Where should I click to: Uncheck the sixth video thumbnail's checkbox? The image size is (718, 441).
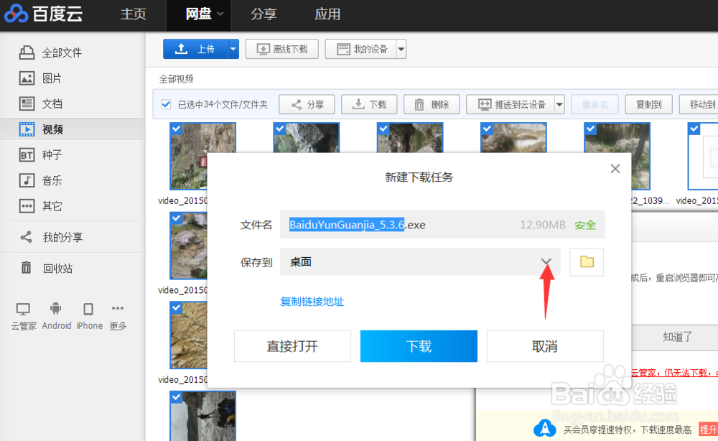(x=694, y=129)
